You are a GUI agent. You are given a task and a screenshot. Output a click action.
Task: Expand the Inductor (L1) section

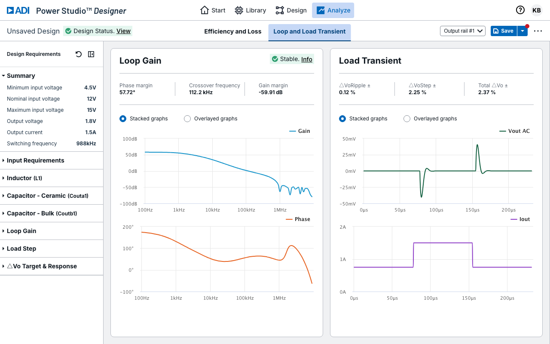click(52, 178)
